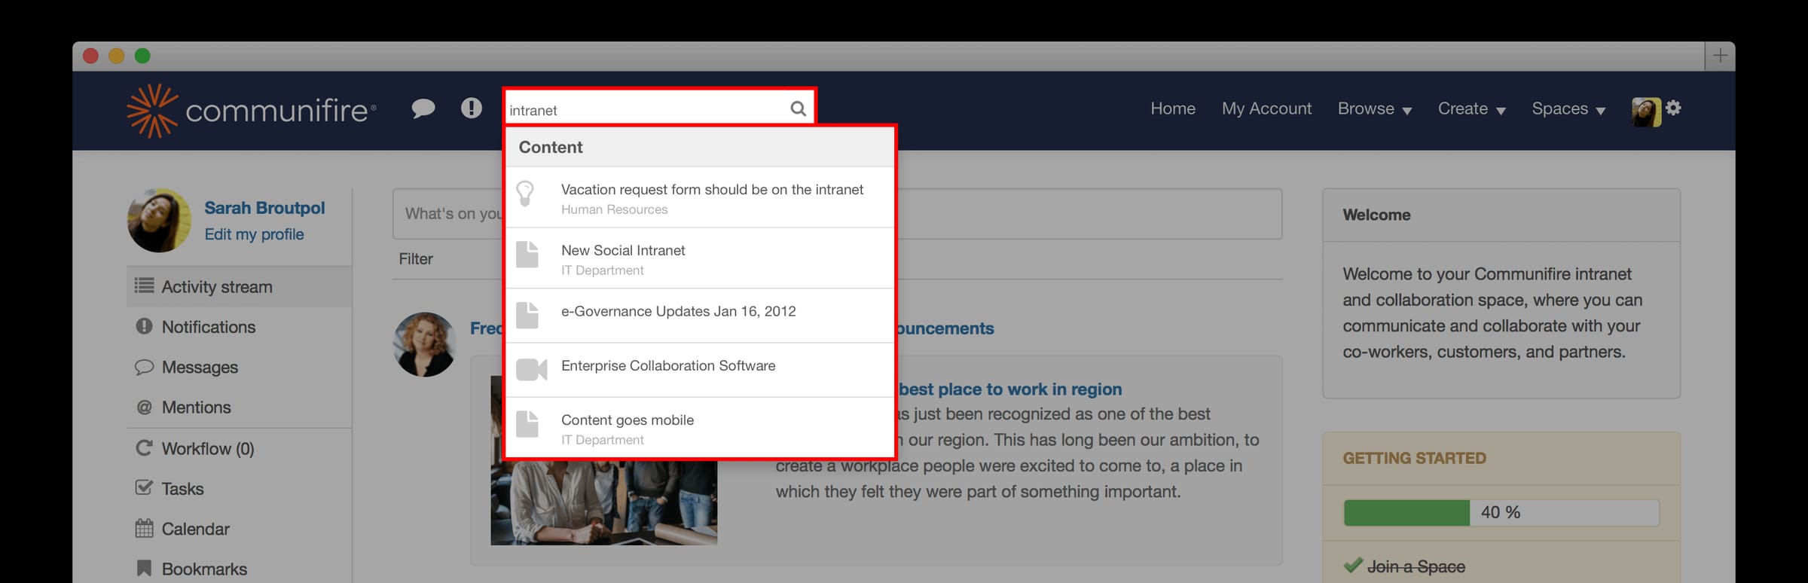Click the Calendar icon in sidebar
The width and height of the screenshot is (1808, 583).
point(144,528)
